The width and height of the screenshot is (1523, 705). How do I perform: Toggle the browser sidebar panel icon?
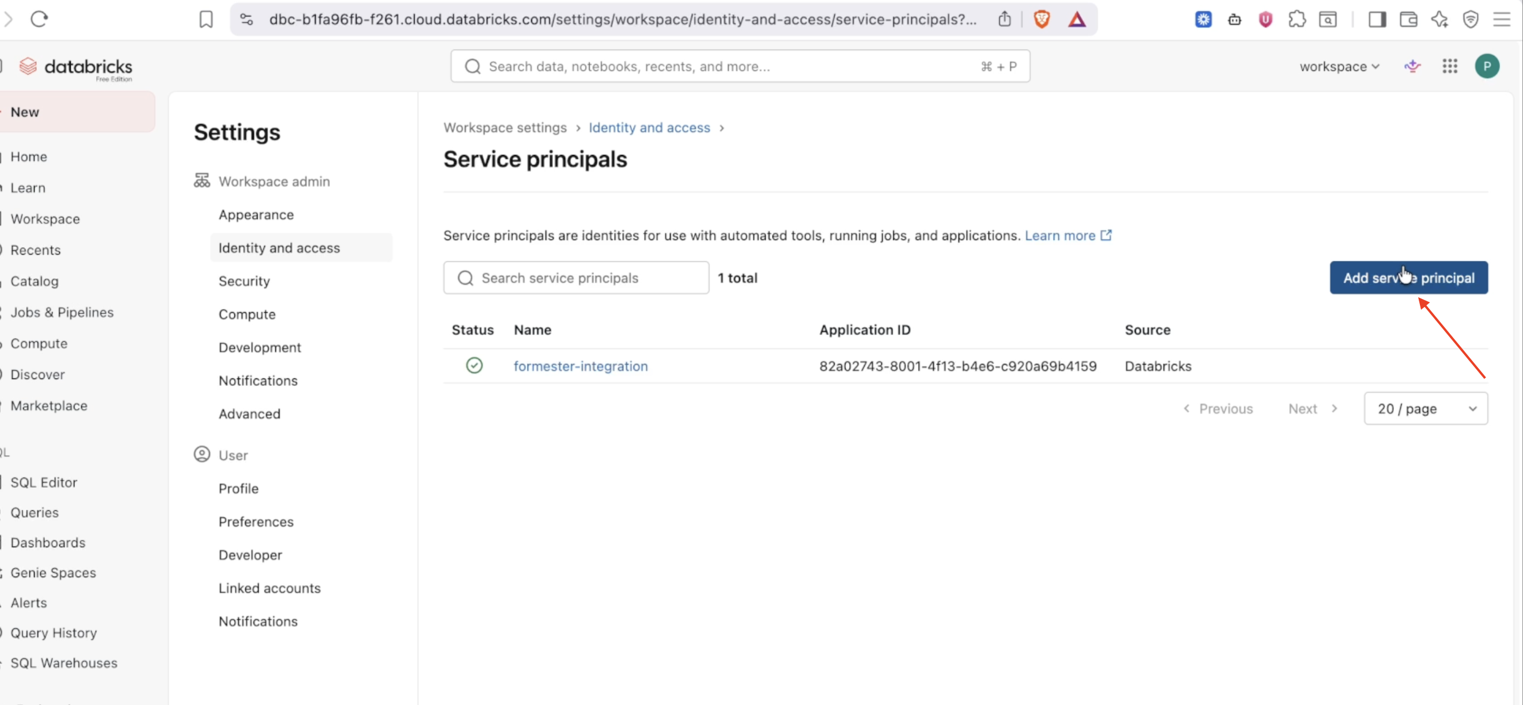[x=1377, y=20]
